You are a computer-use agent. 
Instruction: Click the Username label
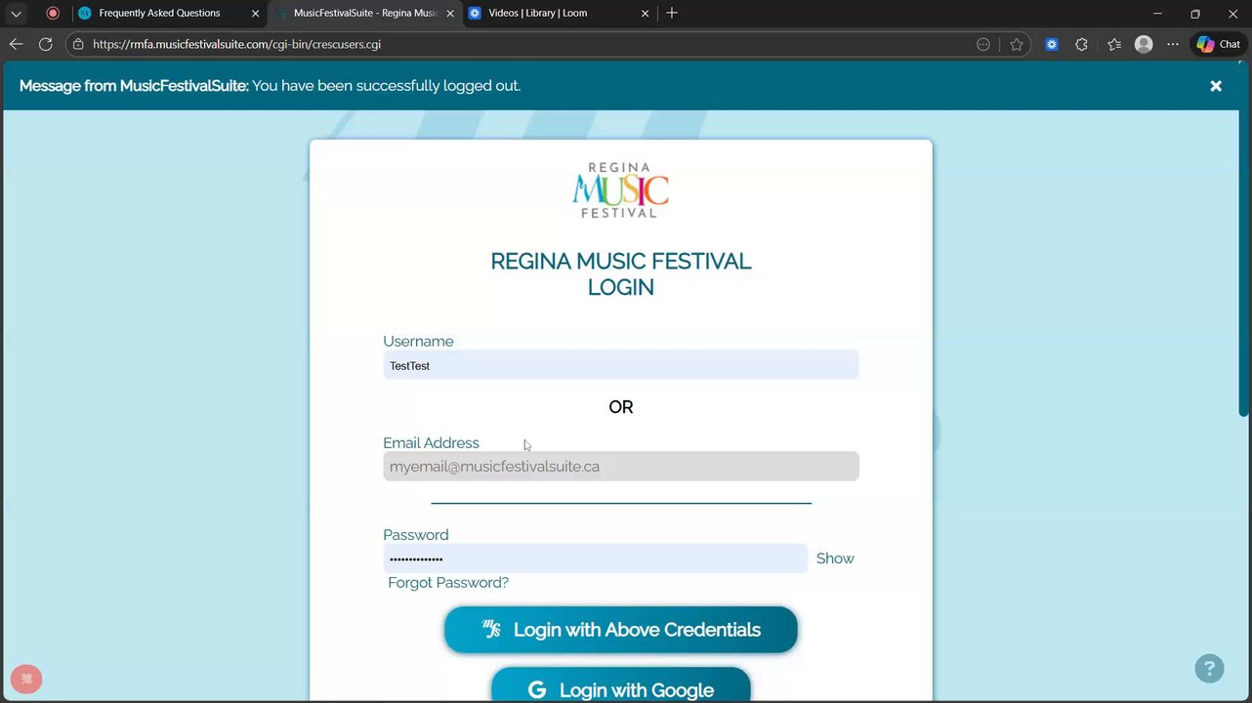click(418, 341)
